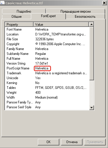Select the Panose Serif Style row
The width and height of the screenshot is (108, 148).
point(47,107)
